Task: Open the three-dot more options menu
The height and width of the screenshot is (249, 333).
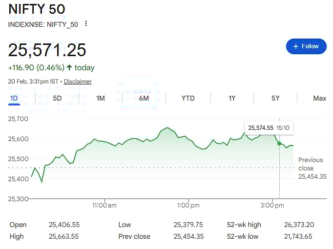Action: click(x=86, y=24)
